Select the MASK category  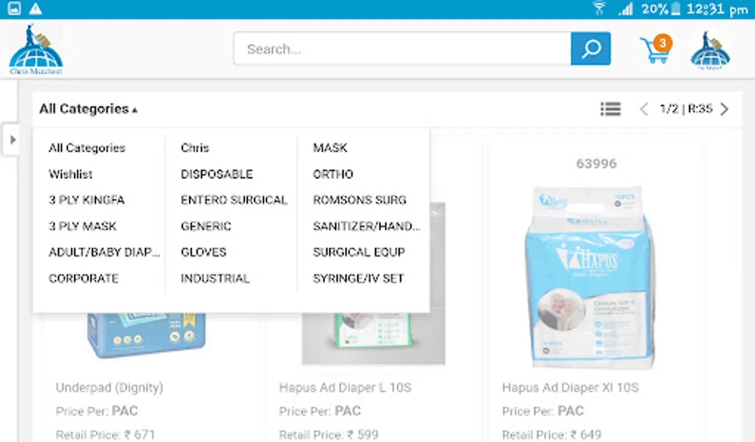[x=330, y=148]
